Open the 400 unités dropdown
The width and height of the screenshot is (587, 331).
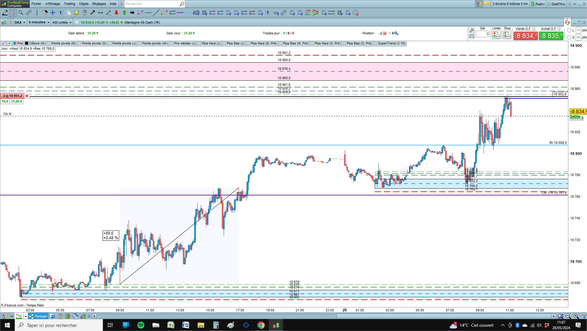[62, 22]
